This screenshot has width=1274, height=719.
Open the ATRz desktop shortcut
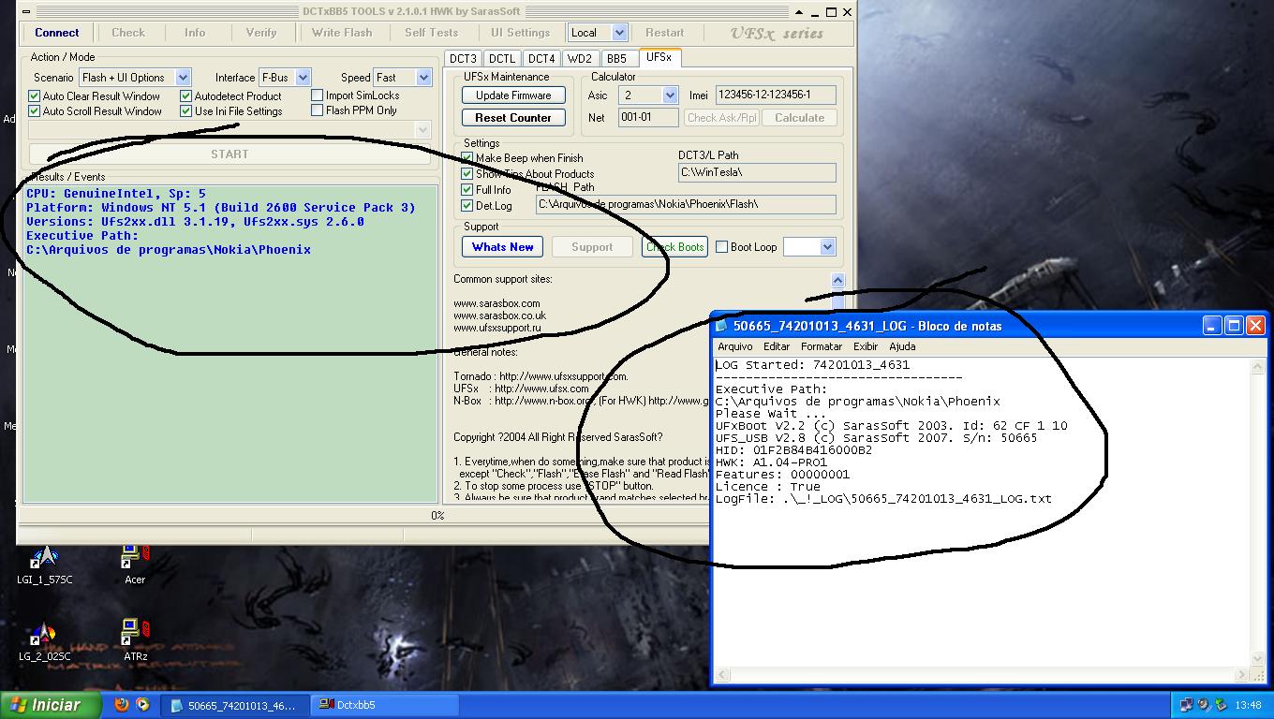point(135,640)
